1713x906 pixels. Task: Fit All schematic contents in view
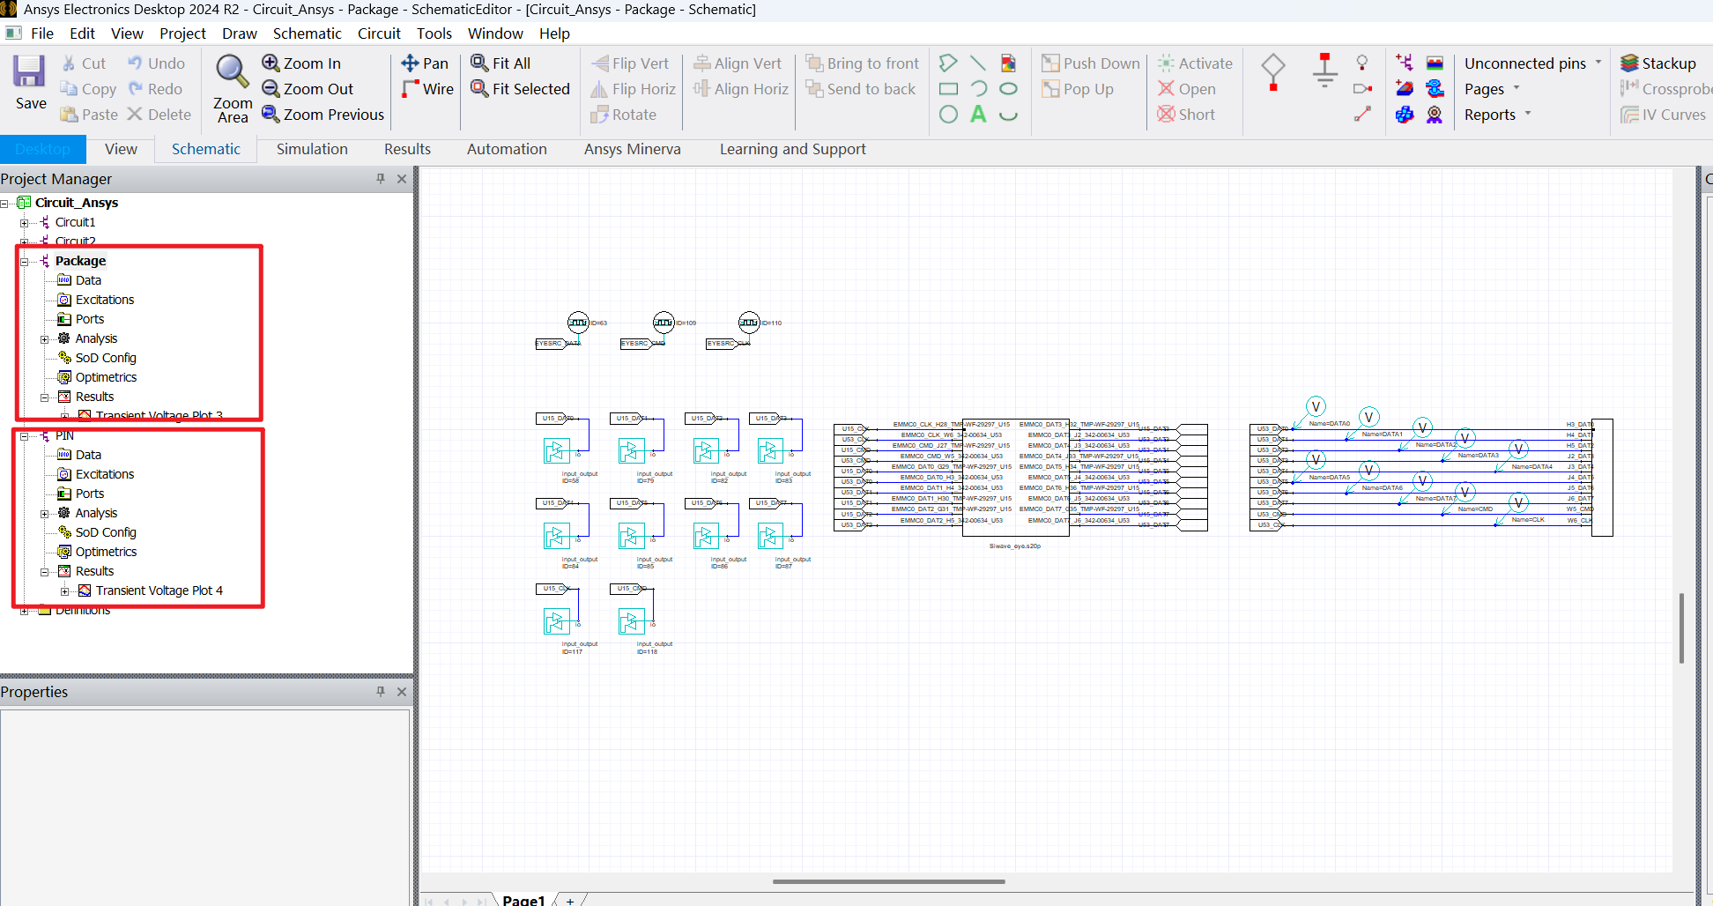[501, 63]
